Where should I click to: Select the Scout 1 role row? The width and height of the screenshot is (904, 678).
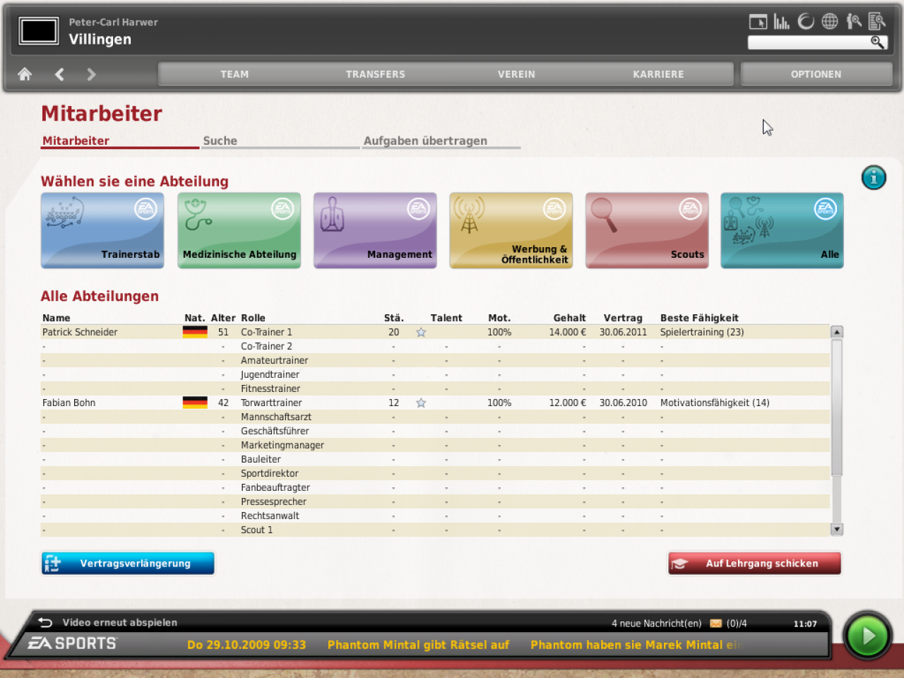pos(435,530)
